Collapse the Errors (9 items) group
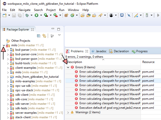Viewport: 161px width, 120px height. pyautogui.click(x=68, y=67)
